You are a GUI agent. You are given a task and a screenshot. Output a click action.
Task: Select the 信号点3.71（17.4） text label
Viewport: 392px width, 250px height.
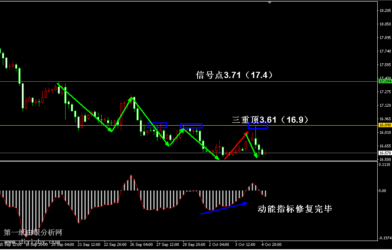click(234, 75)
